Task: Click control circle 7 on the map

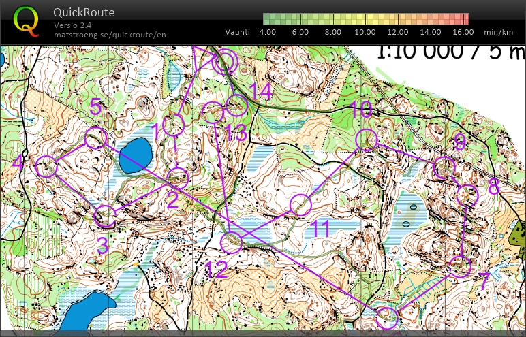Action: 461,266
